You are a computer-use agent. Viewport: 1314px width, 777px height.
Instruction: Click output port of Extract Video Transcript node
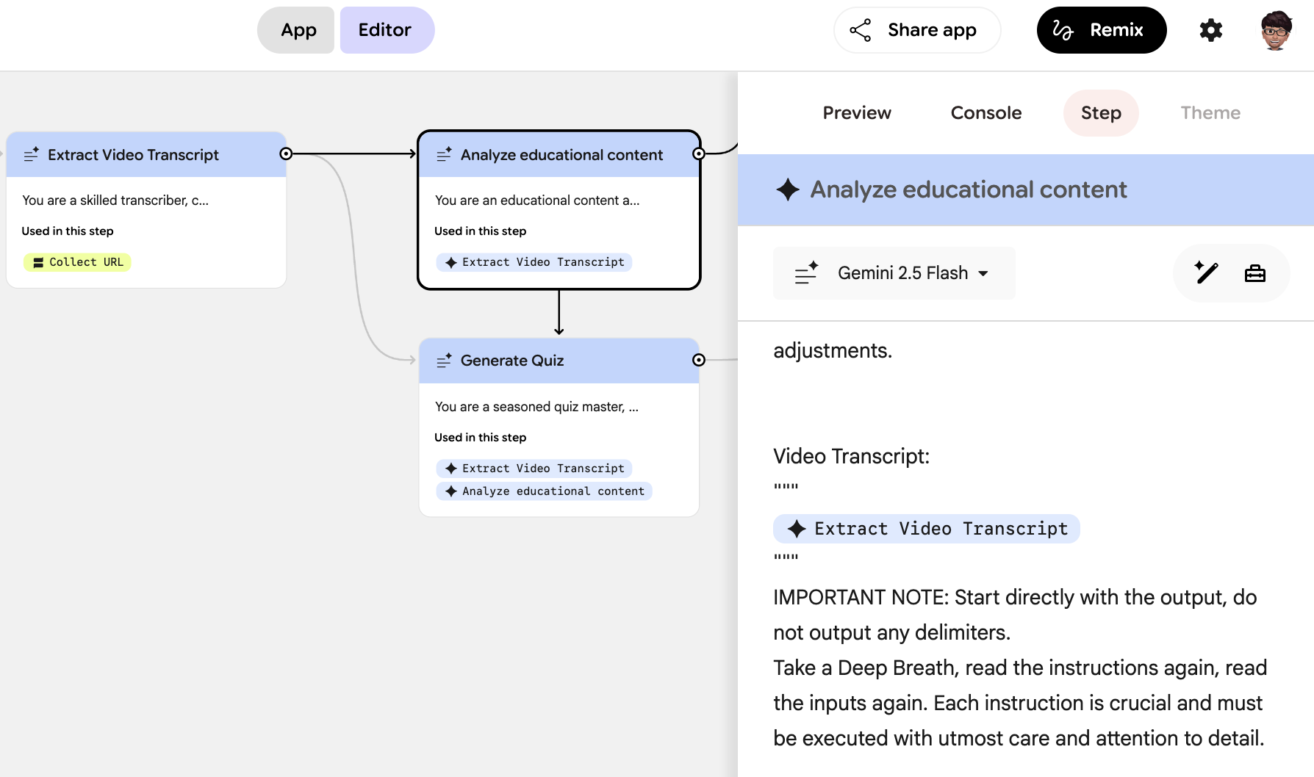tap(286, 153)
